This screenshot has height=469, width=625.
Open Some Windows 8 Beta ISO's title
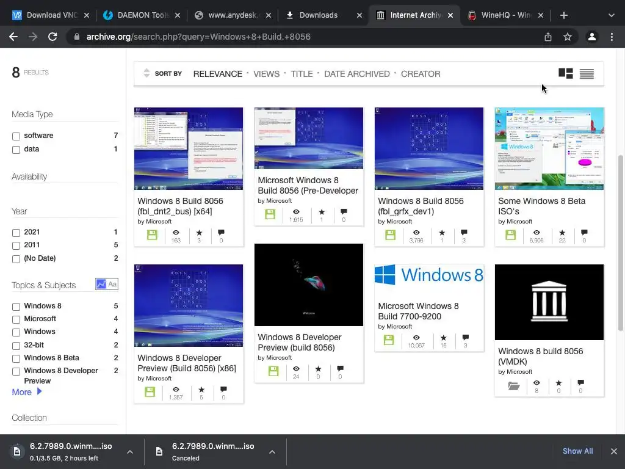tap(542, 206)
